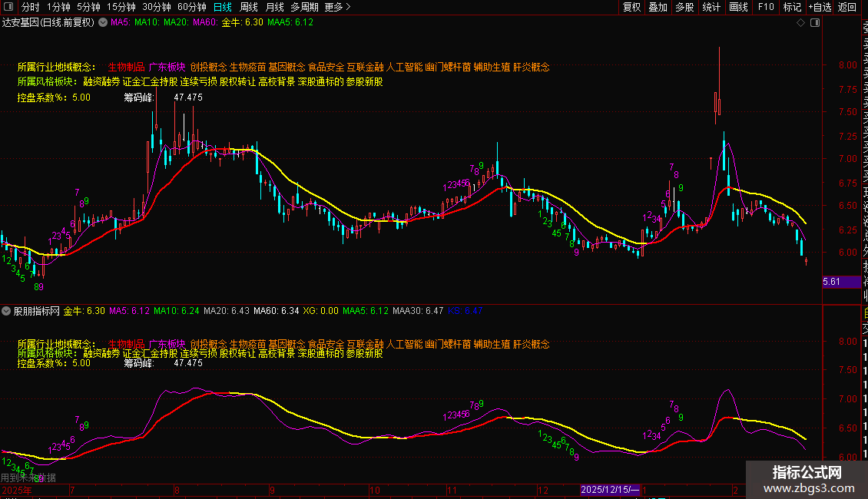Click MA10: 6.24 in sub-chart header
This screenshot has height=499, width=868.
tap(176, 311)
